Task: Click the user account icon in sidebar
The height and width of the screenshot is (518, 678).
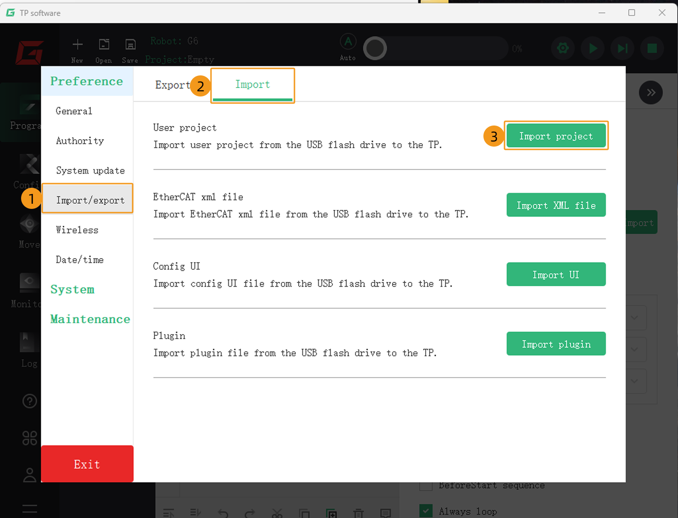Action: coord(30,475)
